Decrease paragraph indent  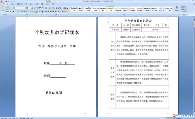pos(57,8)
